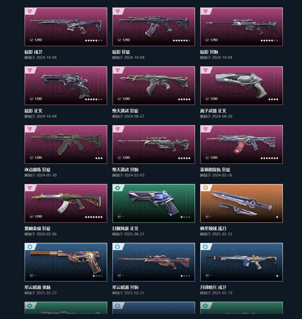Click the VP currency icon on 月球哨兵 戍卫 card
The image size is (302, 319).
(x=207, y=275)
